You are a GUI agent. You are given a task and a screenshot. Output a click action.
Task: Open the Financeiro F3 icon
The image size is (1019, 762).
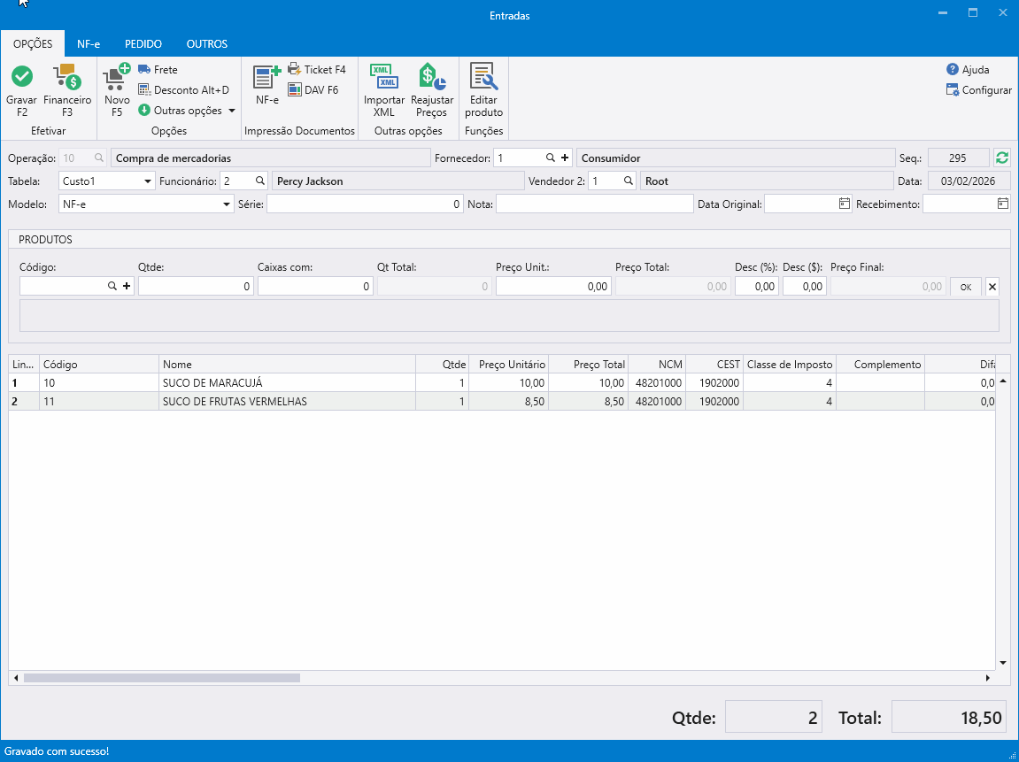tap(67, 78)
